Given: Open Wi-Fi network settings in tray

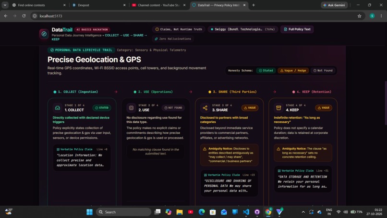Looking at the screenshot, I should 339,212.
